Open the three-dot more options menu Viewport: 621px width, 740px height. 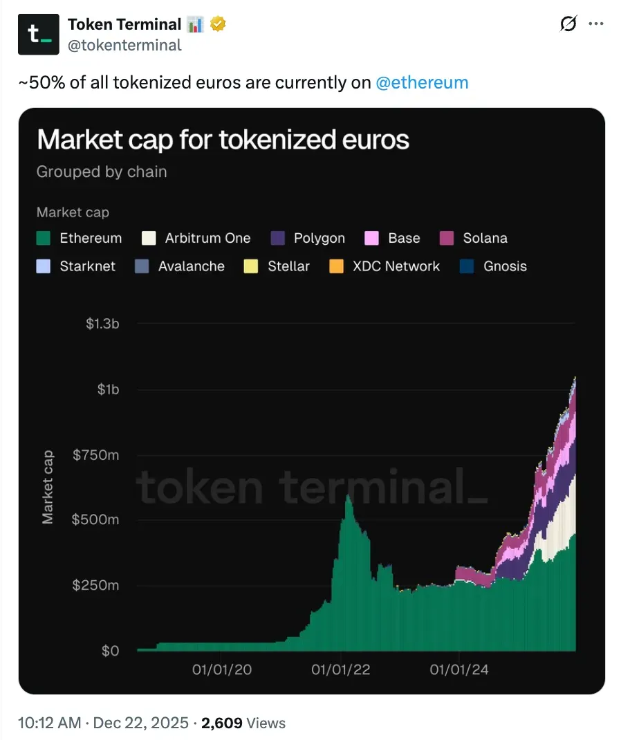[596, 24]
